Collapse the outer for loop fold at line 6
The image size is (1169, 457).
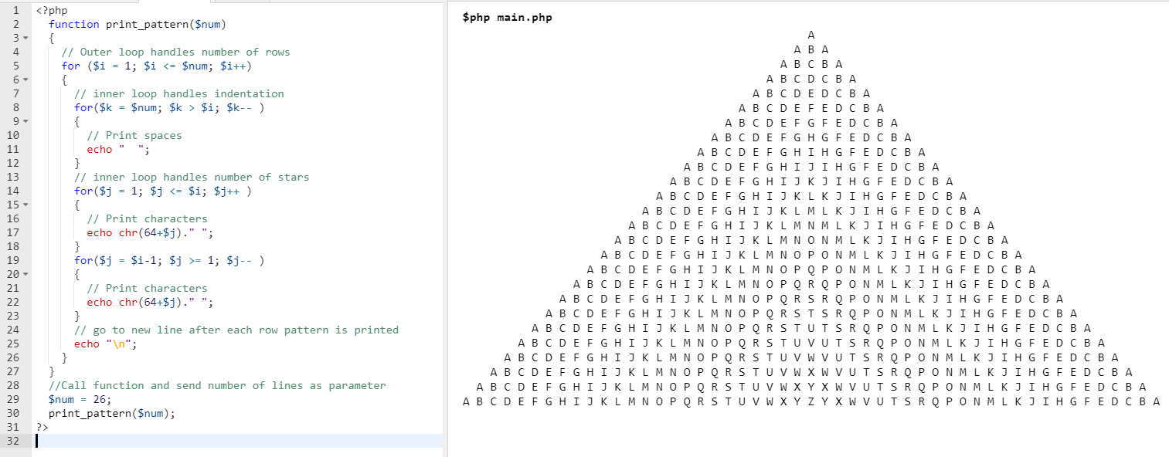click(x=25, y=80)
